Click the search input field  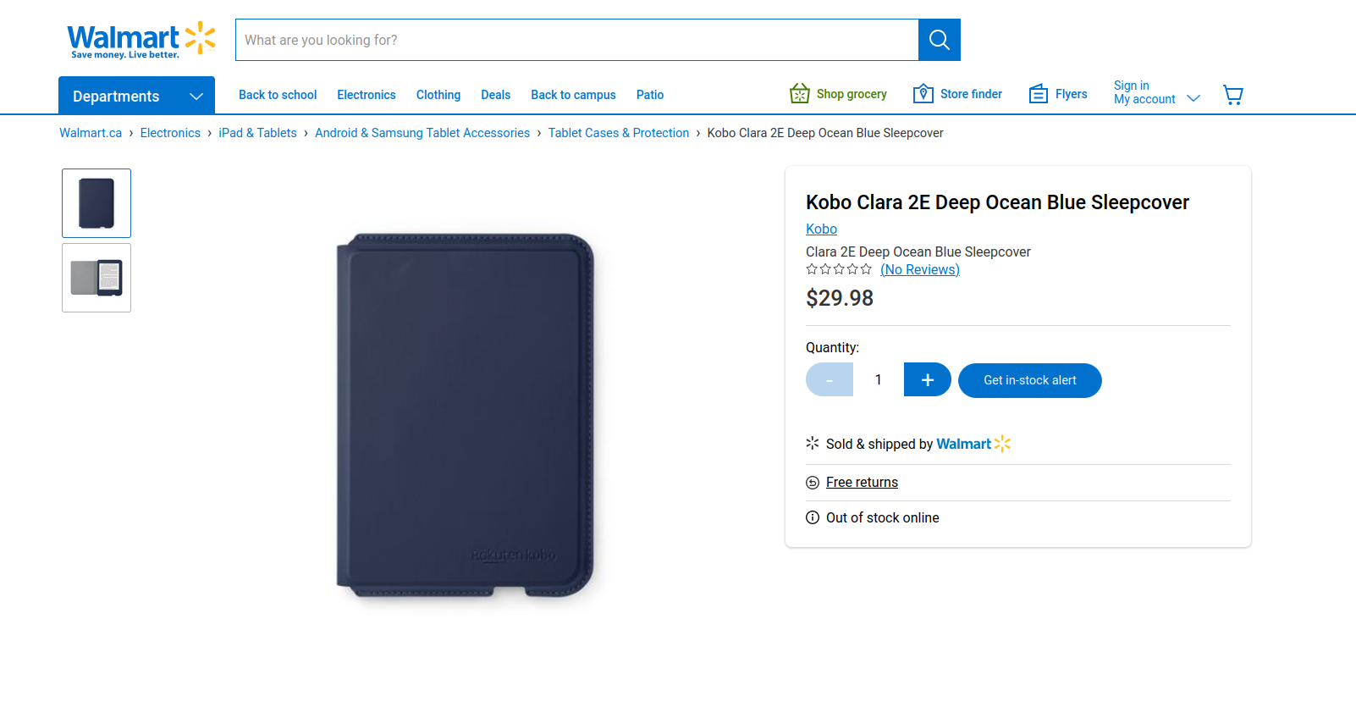pyautogui.click(x=576, y=40)
